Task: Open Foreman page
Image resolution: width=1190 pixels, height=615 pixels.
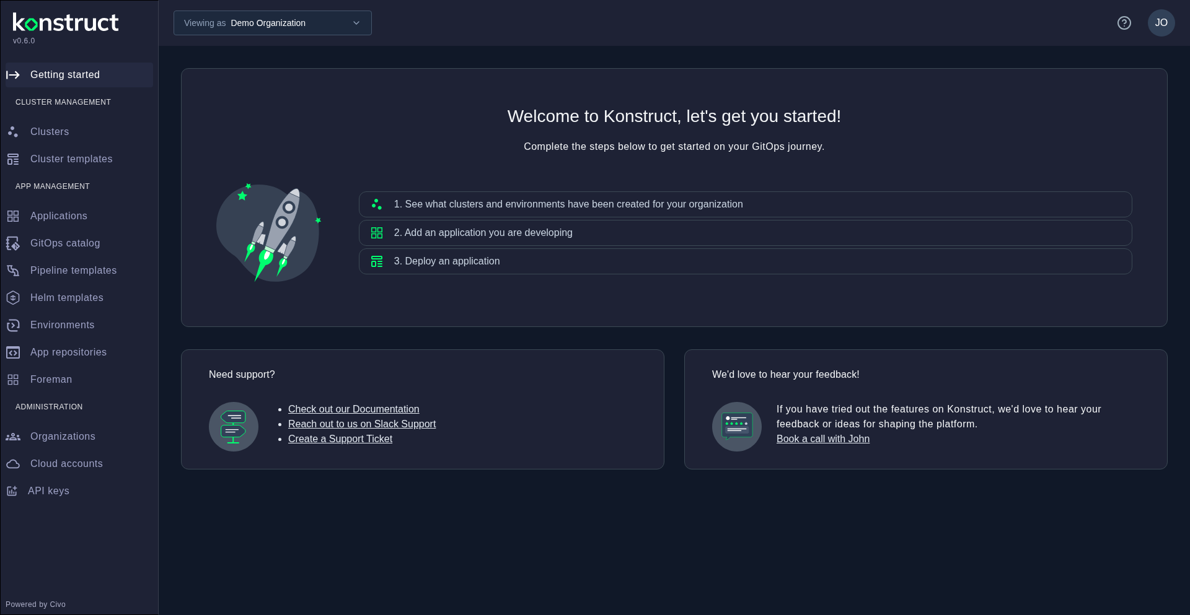Action: pos(79,380)
